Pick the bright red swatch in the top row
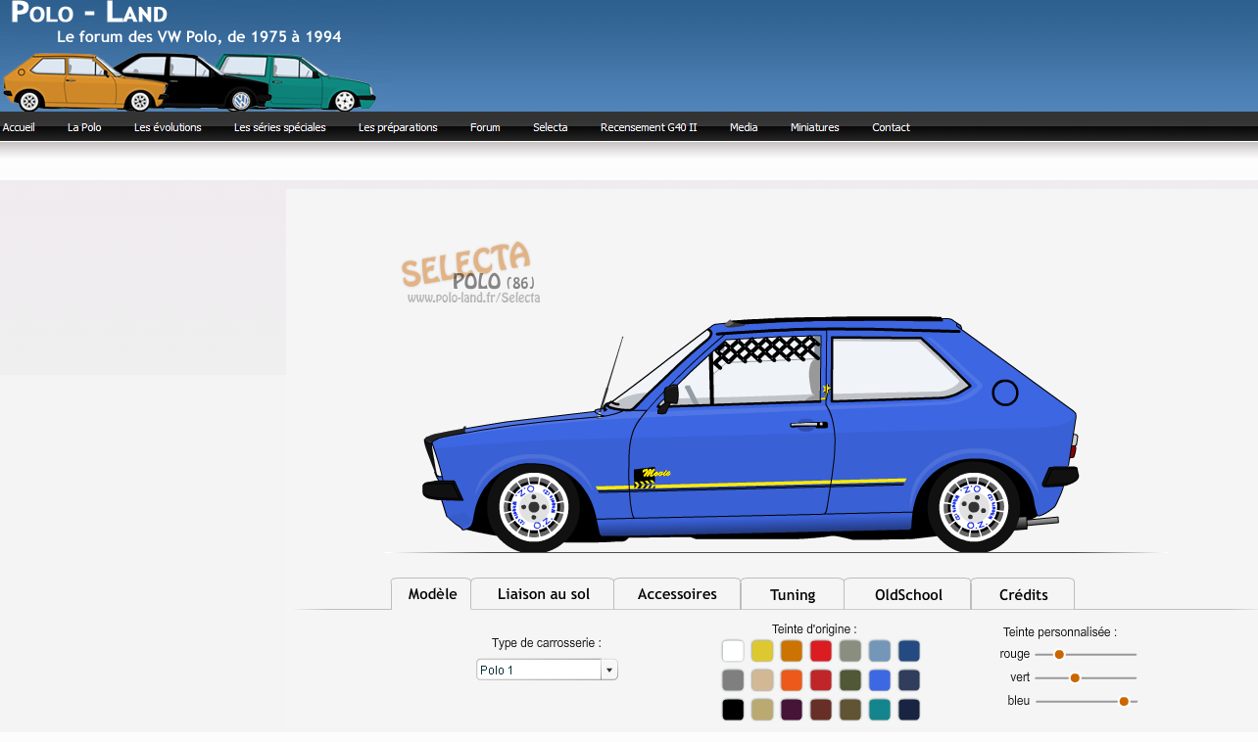The height and width of the screenshot is (742, 1258). (821, 651)
